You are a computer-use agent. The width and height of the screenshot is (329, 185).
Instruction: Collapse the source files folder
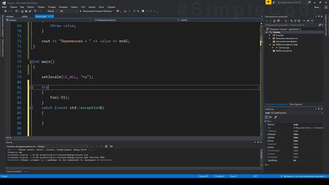click(x=270, y=45)
